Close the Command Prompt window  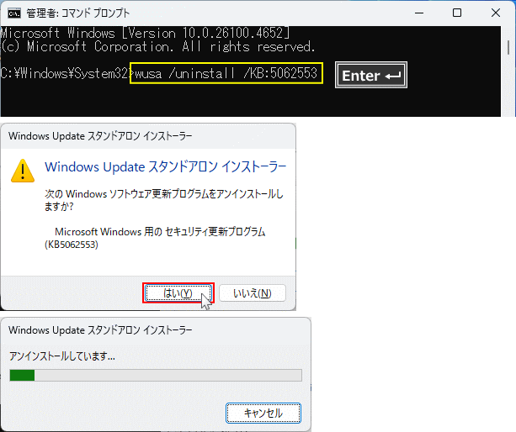click(496, 13)
